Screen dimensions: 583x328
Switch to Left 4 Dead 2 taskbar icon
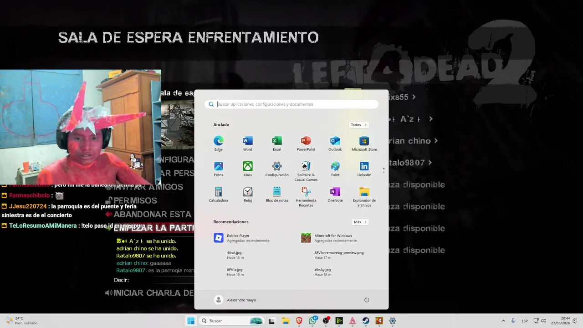(x=379, y=321)
